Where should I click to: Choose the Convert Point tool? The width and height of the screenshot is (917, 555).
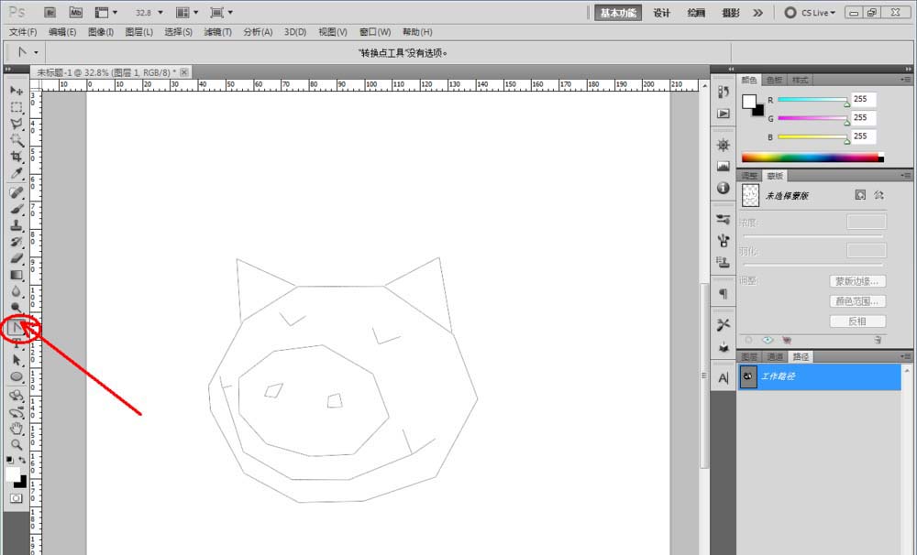tap(16, 326)
